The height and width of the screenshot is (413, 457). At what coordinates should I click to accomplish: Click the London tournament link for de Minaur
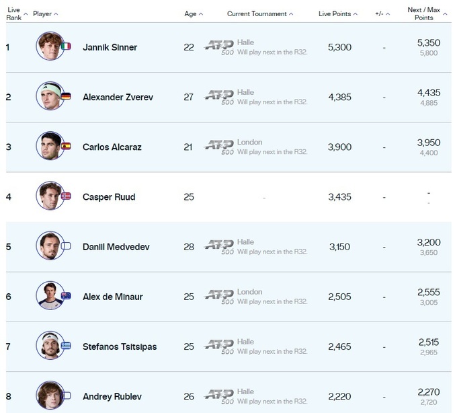click(x=249, y=292)
